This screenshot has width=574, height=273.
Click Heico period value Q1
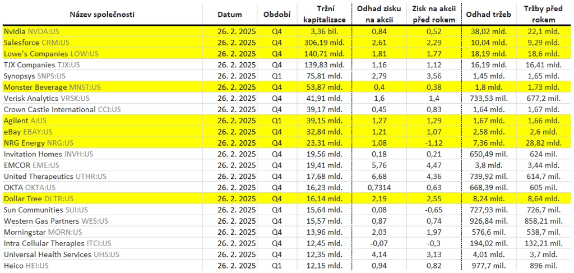click(277, 266)
